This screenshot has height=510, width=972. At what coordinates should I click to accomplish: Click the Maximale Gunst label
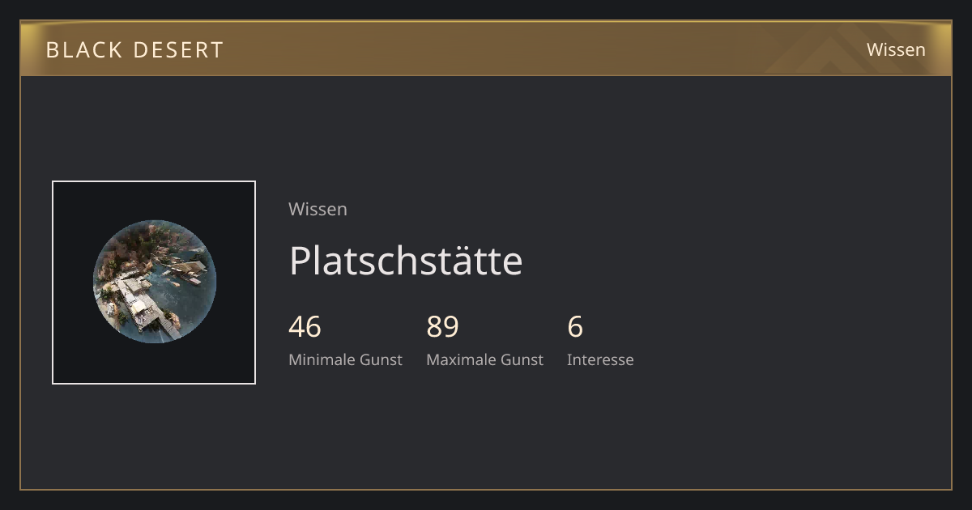tap(484, 359)
